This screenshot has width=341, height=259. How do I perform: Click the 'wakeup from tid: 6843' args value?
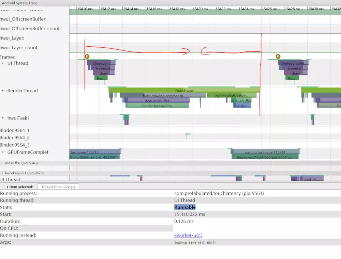pos(195,243)
